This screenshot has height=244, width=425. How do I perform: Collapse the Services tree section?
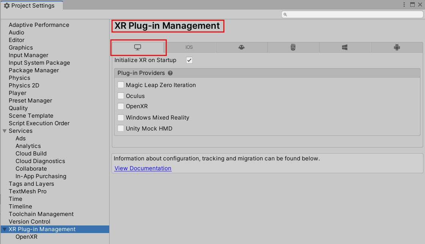[x=4, y=131]
